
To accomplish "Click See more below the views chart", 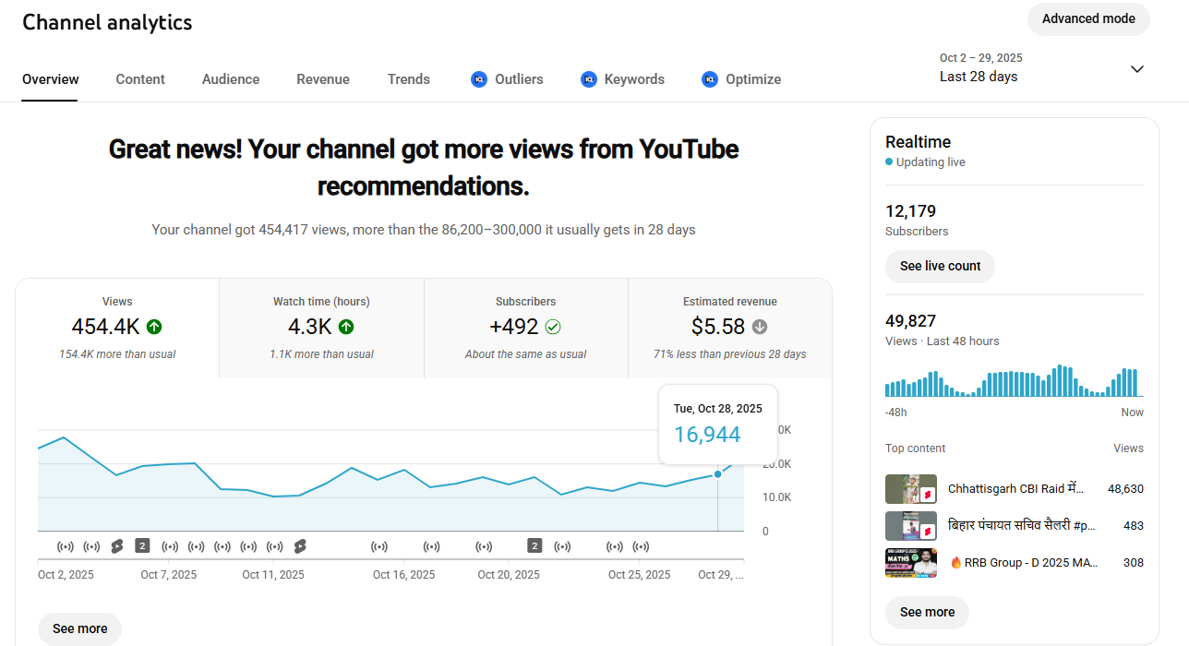I will 79,629.
